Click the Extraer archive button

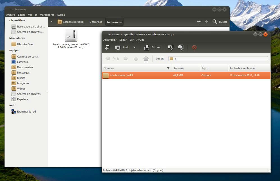[152, 47]
